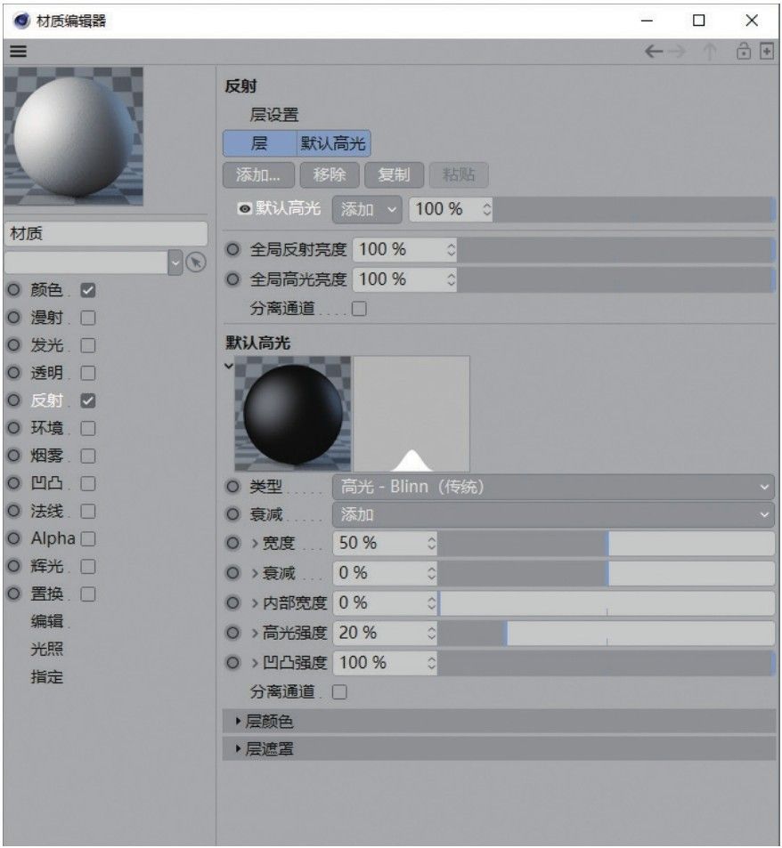Open the 衰减 添加 dropdown
The image size is (782, 848).
point(553,514)
